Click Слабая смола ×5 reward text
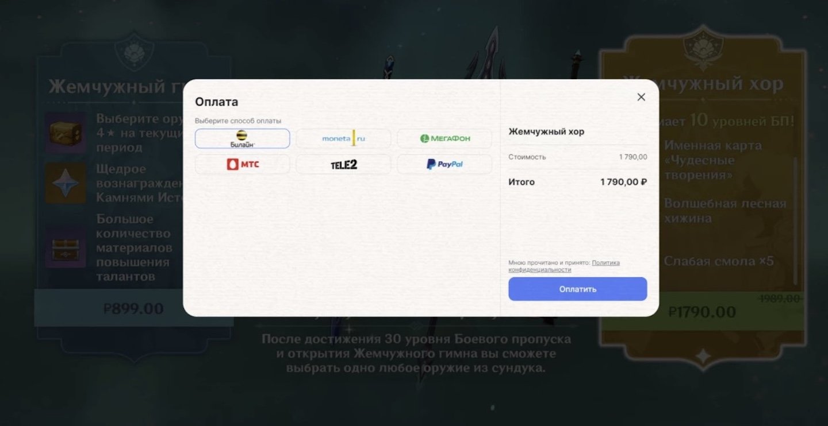This screenshot has width=828, height=426. point(719,261)
